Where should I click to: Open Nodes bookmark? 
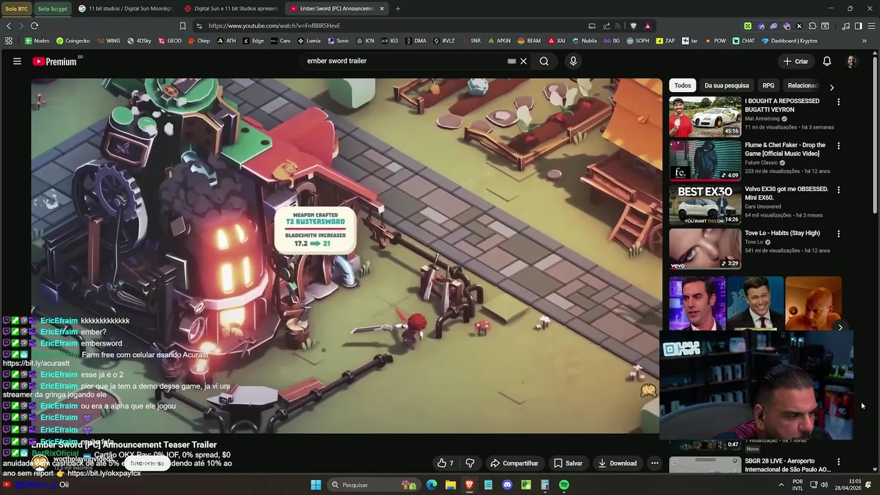[37, 41]
